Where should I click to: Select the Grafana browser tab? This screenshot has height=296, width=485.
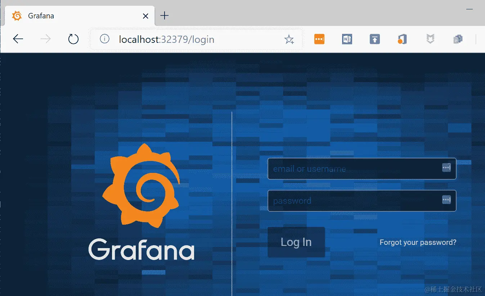tap(80, 16)
